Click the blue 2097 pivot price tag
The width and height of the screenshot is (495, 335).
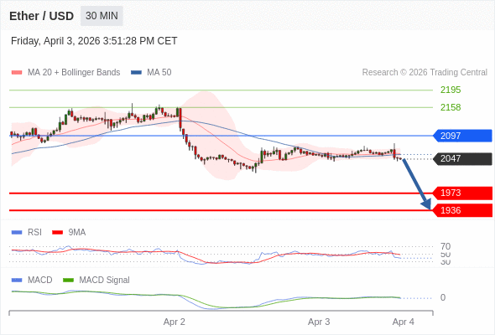462,136
